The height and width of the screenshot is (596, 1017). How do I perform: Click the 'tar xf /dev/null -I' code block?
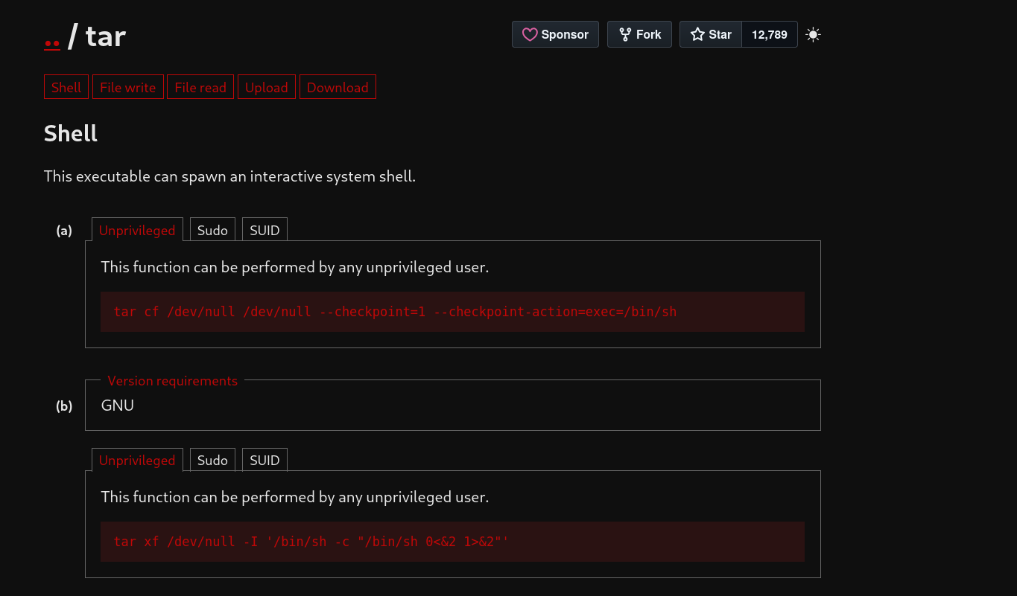point(452,542)
